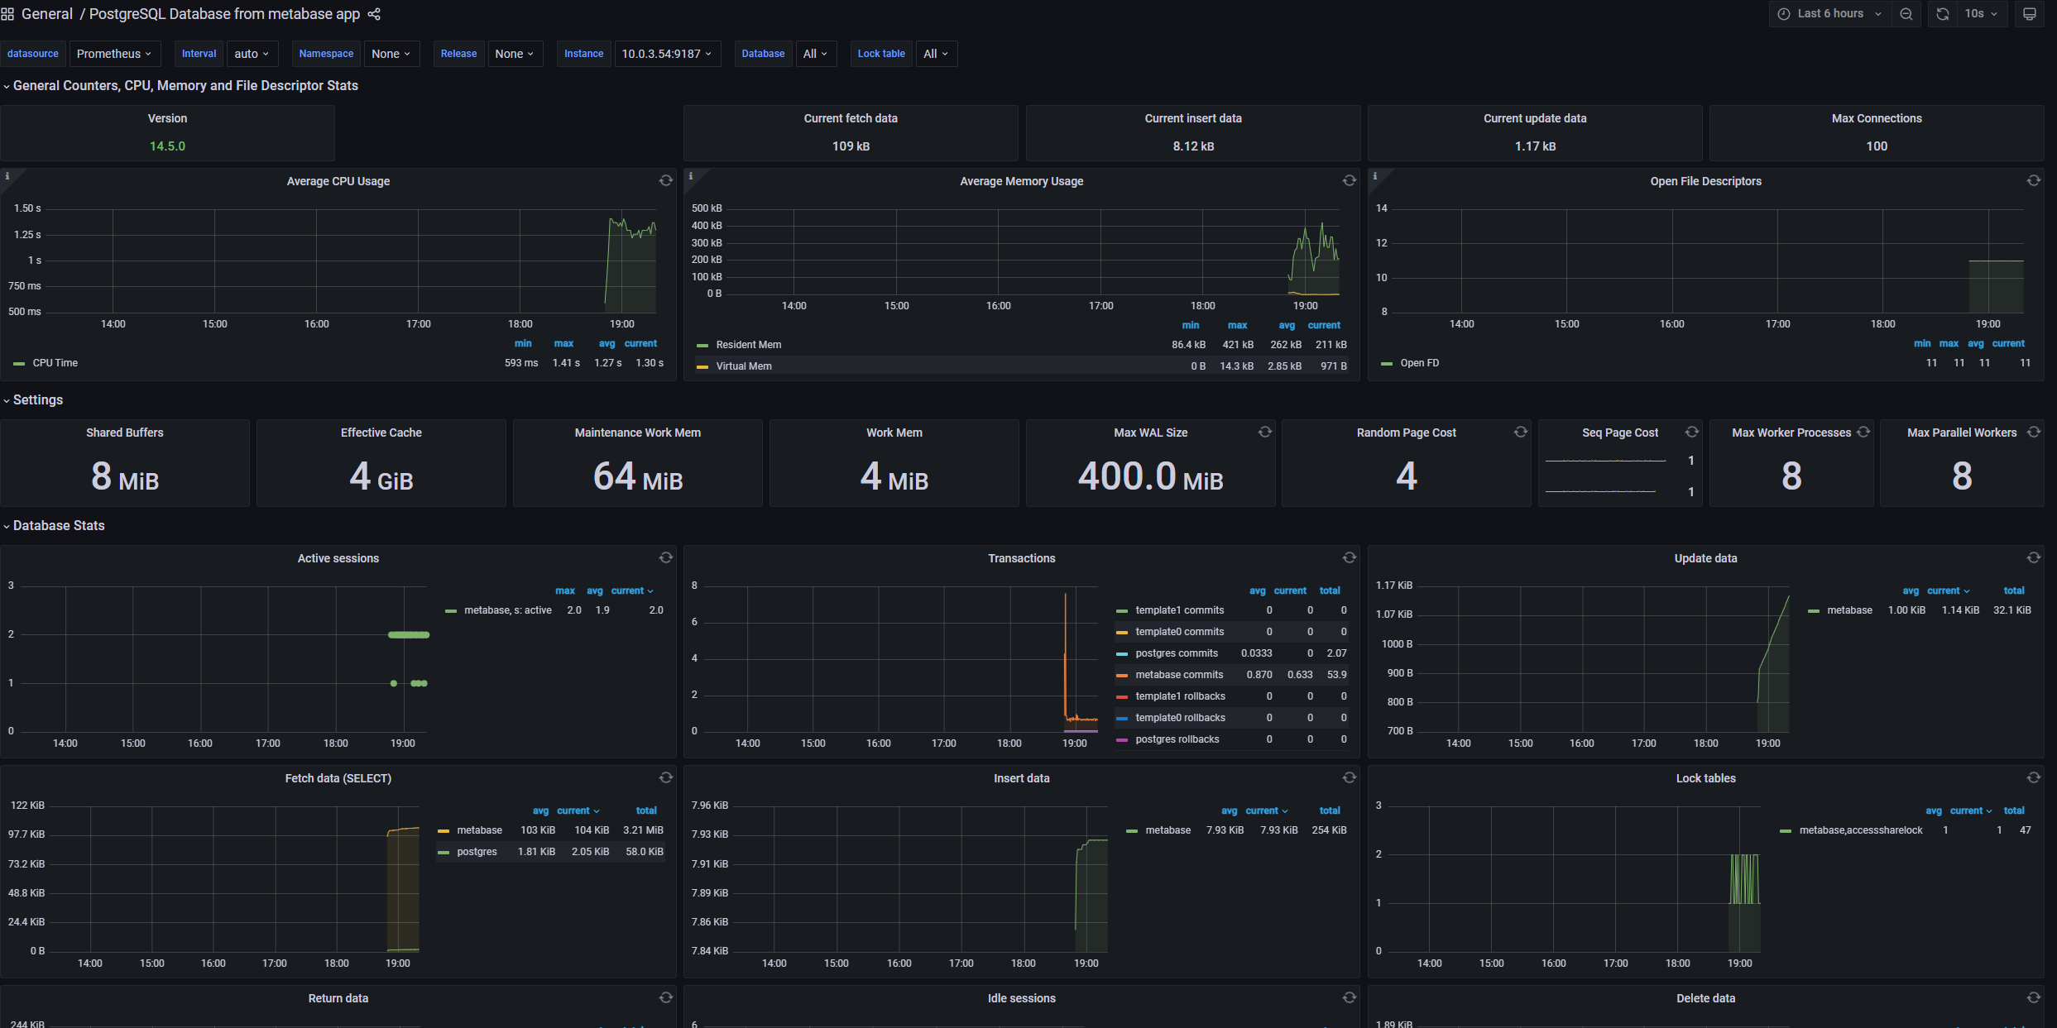The width and height of the screenshot is (2057, 1028).
Task: Click the zoom out time range icon
Action: click(1906, 14)
